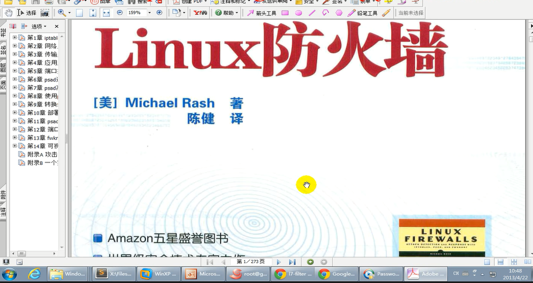The image size is (533, 283).
Task: Open zoom percentage dropdown list
Action: coord(149,13)
